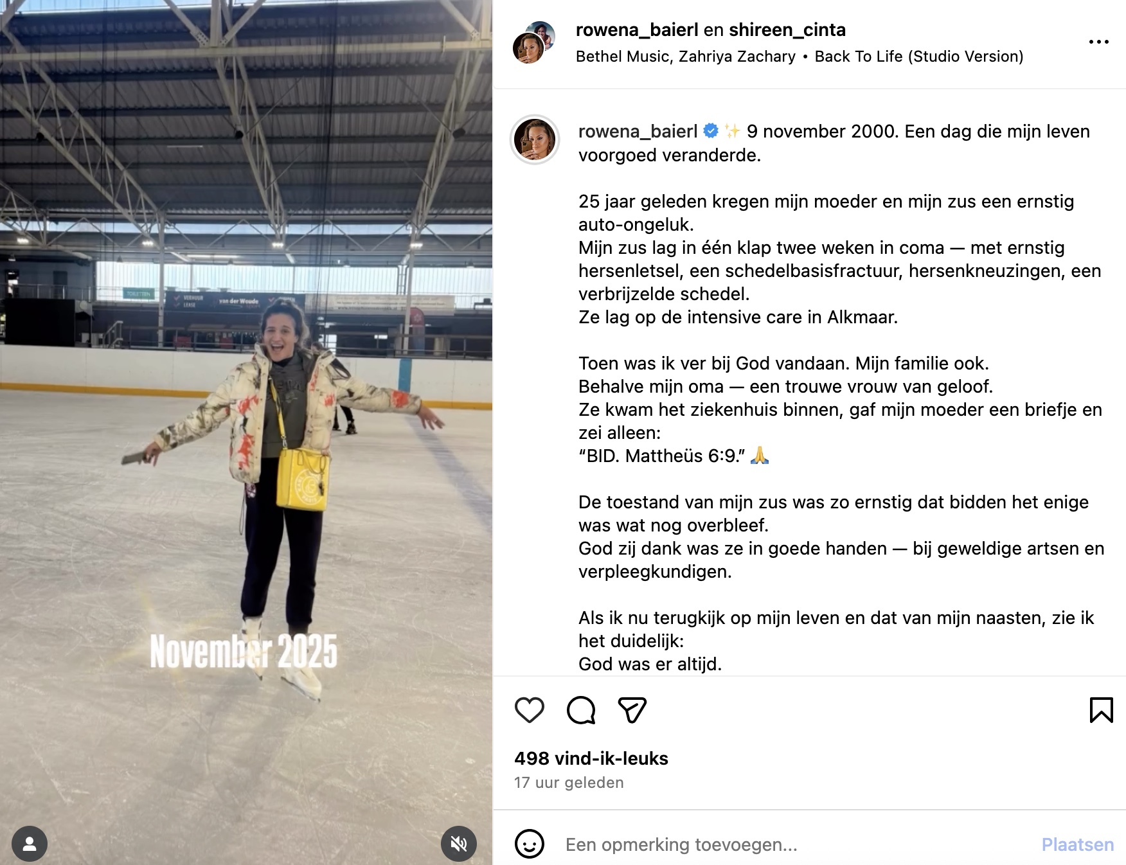Viewport: 1126px width, 865px height.
Task: Click the Plaatsen button
Action: [1077, 844]
